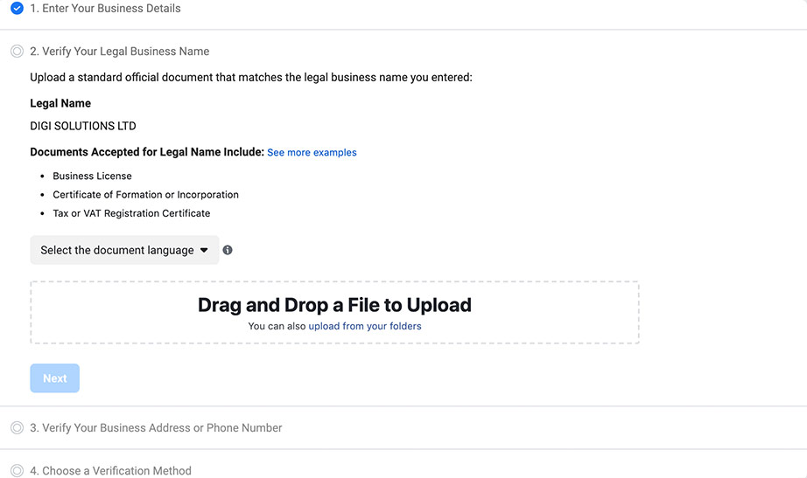Viewport: 807px width, 478px height.
Task: Click the Next button
Action: click(x=54, y=378)
